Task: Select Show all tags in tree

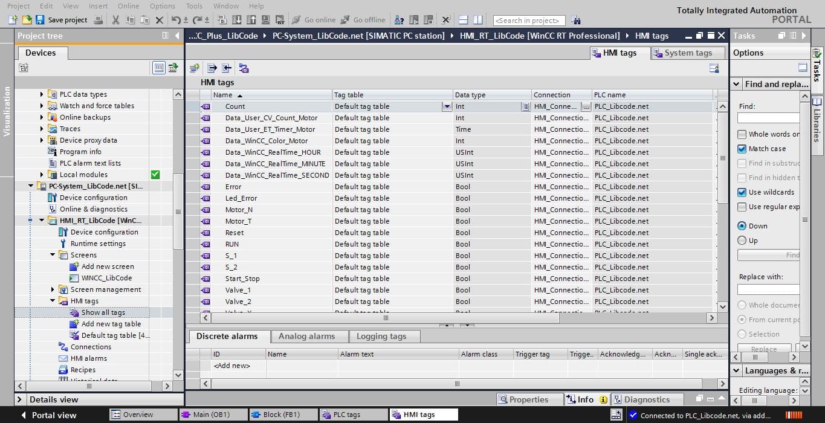Action: click(103, 312)
